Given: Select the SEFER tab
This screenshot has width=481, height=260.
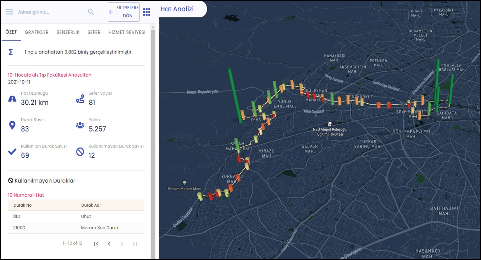Looking at the screenshot, I should pyautogui.click(x=94, y=32).
